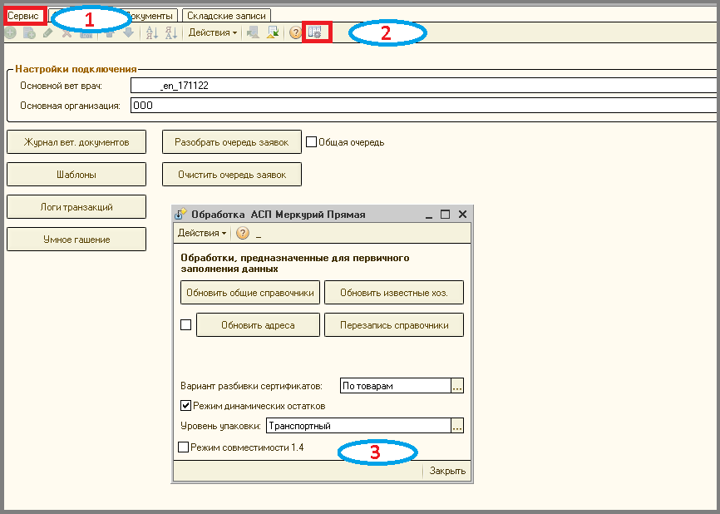This screenshot has height=514, width=720.
Task: Click the edit pencil icon
Action: 48,32
